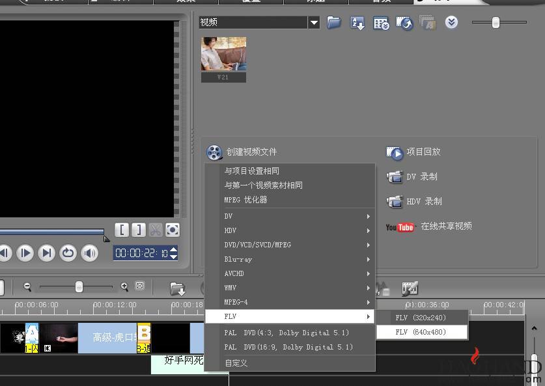
Task: Open the library manager icon
Action: pos(381,23)
